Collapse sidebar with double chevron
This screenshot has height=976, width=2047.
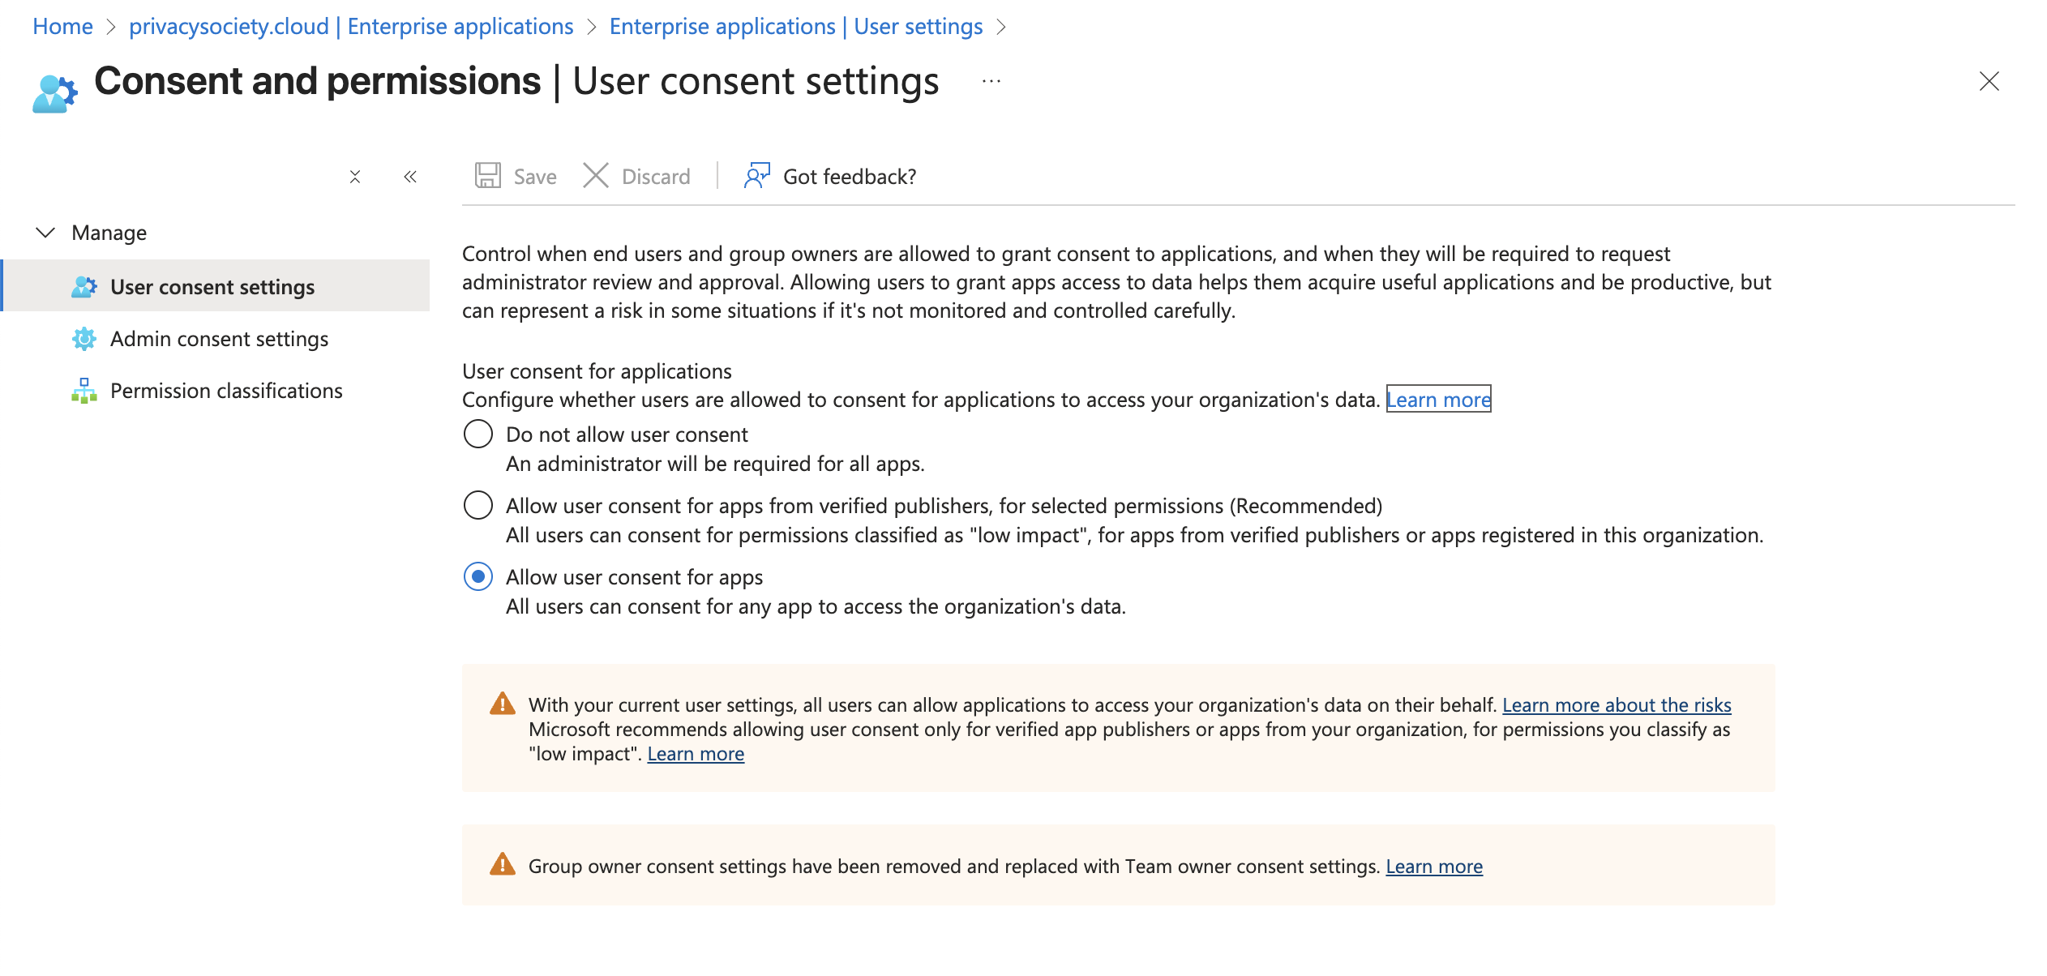tap(410, 177)
